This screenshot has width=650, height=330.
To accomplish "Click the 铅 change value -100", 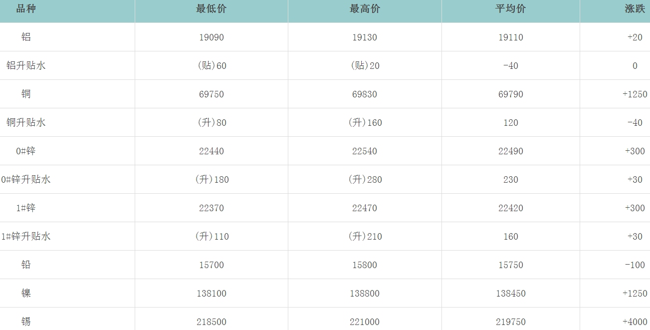I will coord(635,265).
